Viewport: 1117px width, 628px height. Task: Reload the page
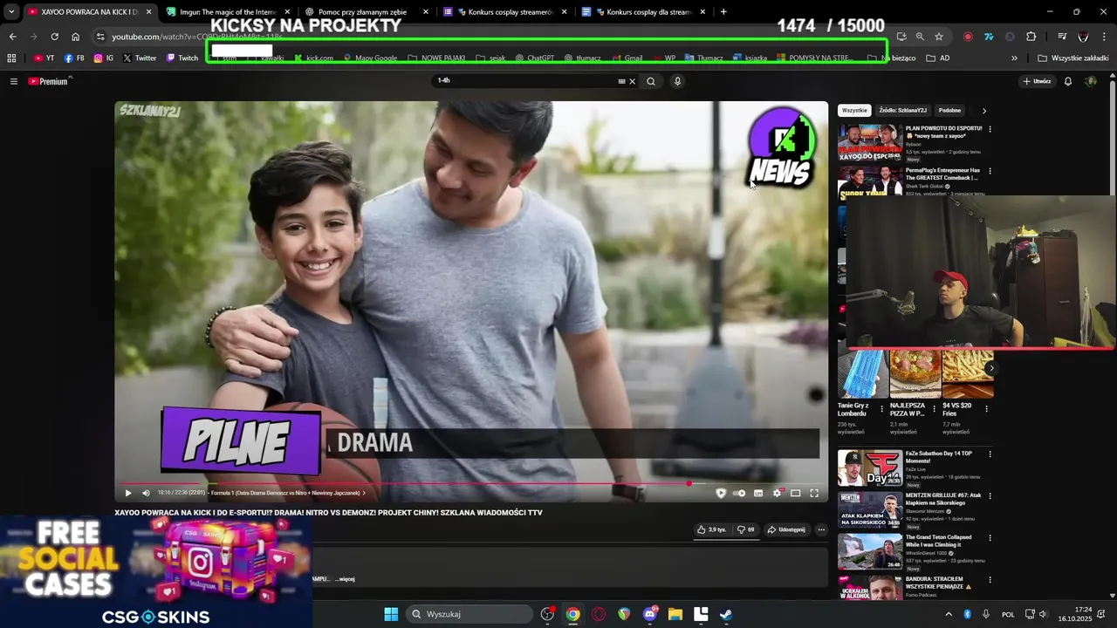[x=54, y=37]
